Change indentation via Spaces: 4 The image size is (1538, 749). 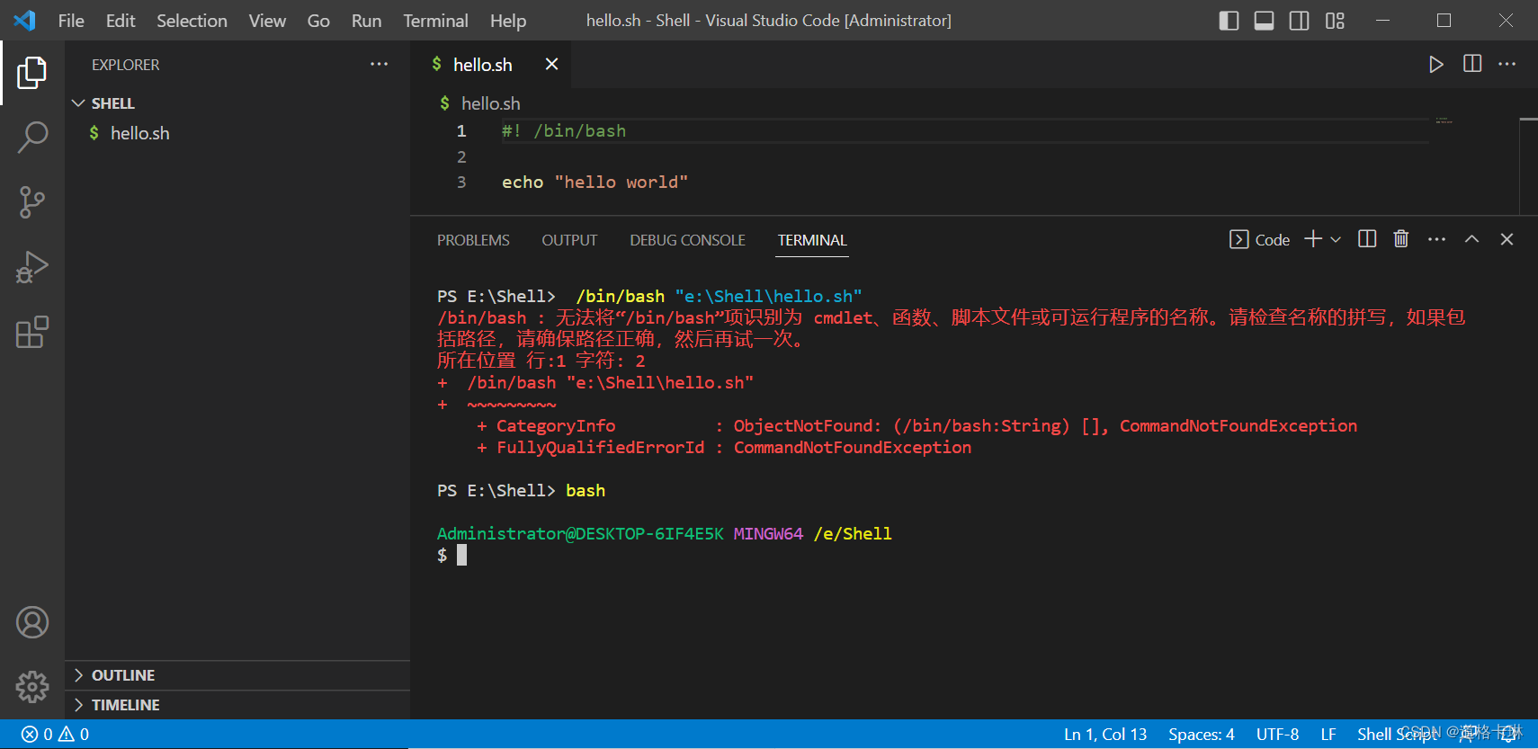1201,735
